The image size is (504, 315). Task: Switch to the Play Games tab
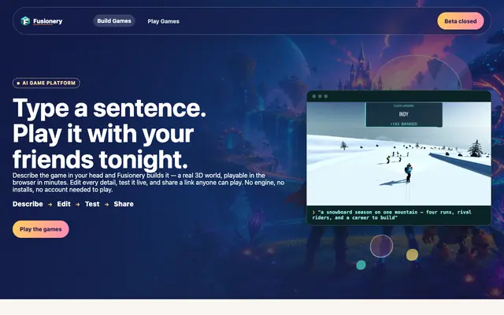pos(163,21)
